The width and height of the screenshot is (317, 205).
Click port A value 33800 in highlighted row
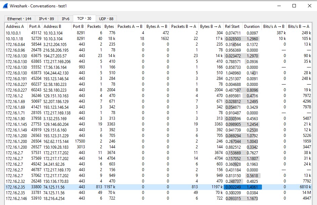pos(36,187)
